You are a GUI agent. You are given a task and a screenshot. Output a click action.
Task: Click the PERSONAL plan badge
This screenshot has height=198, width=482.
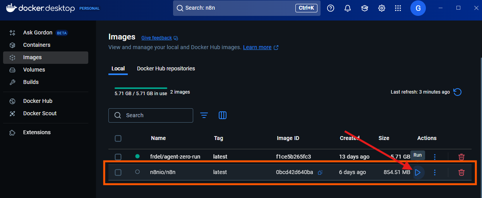pyautogui.click(x=89, y=8)
